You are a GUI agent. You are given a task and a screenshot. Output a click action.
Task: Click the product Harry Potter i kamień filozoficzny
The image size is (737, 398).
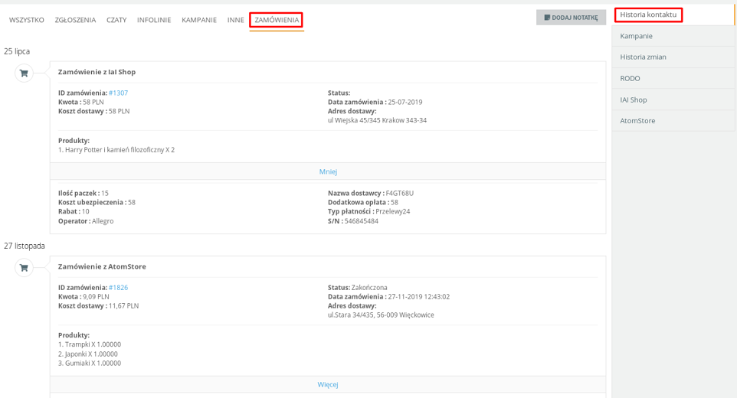point(116,150)
